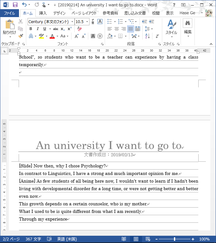216x243 pixels.
Task: Click the 100% zoom level indicator
Action: tap(205, 239)
